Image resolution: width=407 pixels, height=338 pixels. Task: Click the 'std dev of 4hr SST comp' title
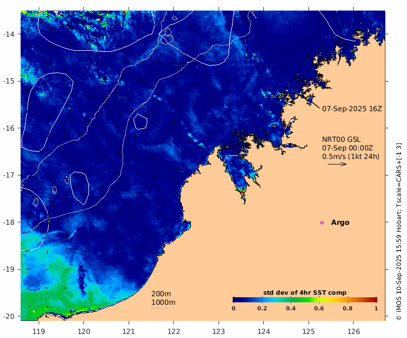(304, 293)
